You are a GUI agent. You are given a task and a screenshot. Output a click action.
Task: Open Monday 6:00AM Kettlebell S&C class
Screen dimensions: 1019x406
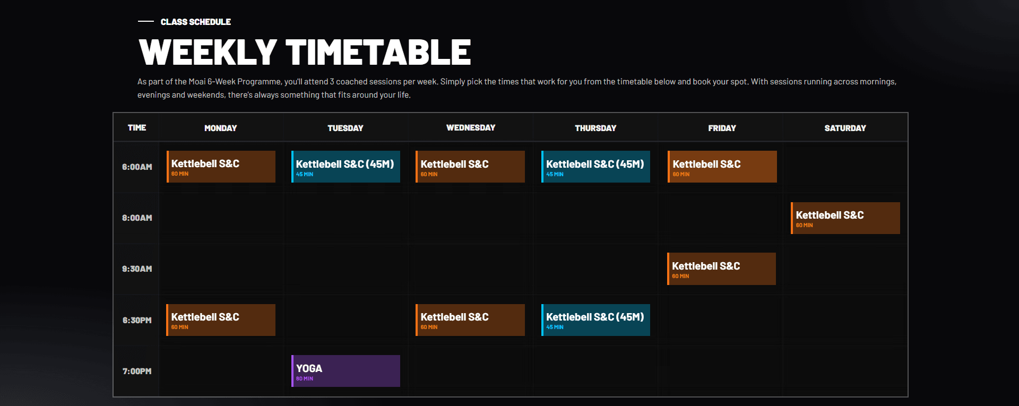[221, 167]
